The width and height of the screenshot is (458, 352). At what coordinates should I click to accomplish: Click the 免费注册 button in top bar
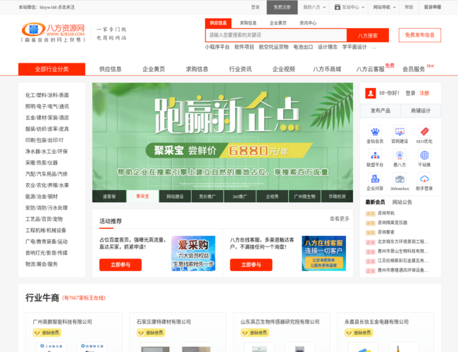282,7
